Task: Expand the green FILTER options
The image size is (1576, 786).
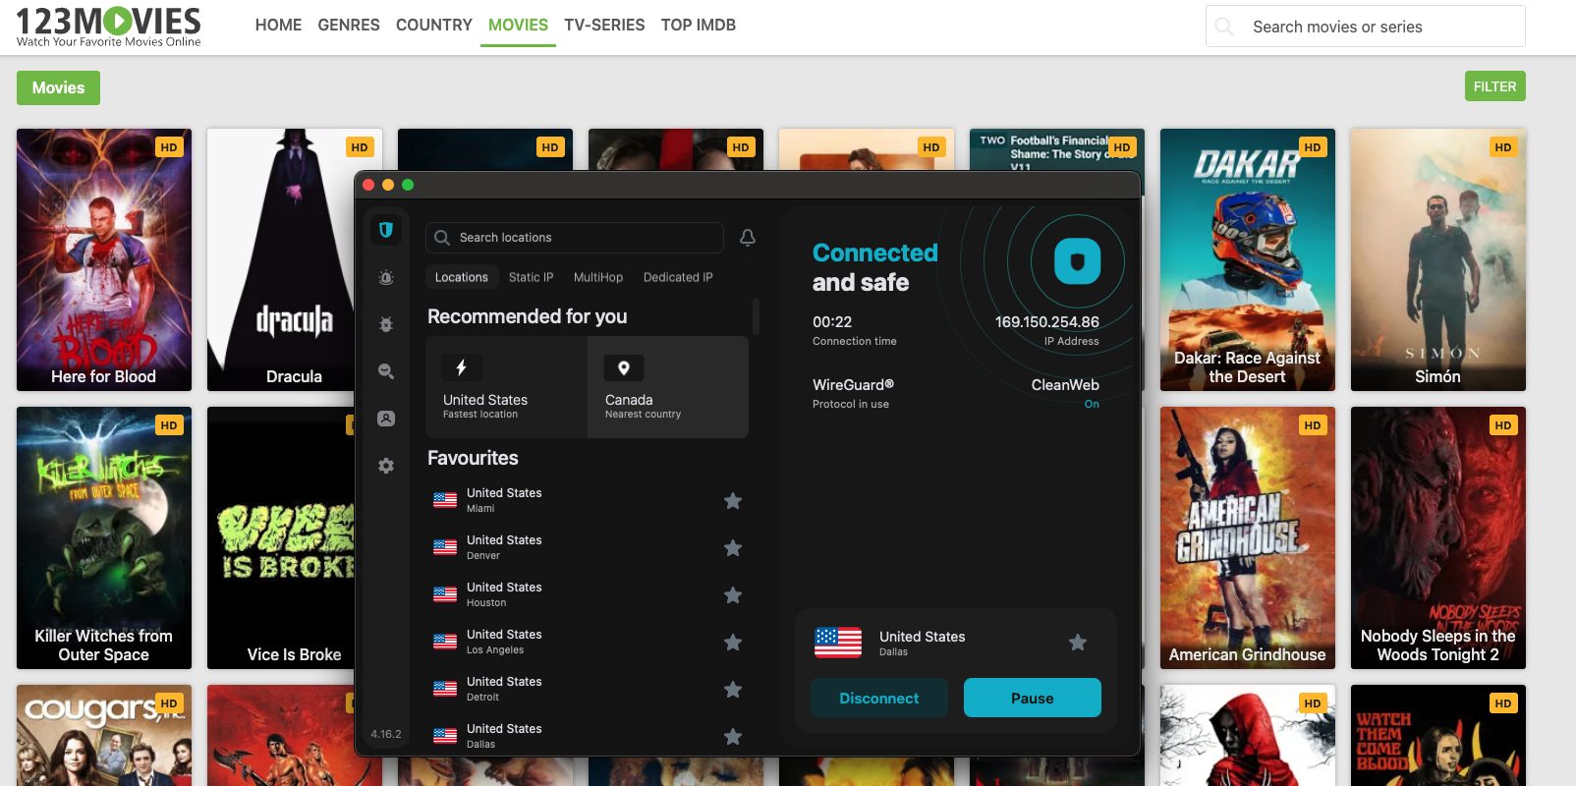Action: 1494,86
